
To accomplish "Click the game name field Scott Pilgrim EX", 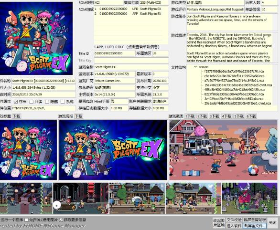I will (131, 67).
